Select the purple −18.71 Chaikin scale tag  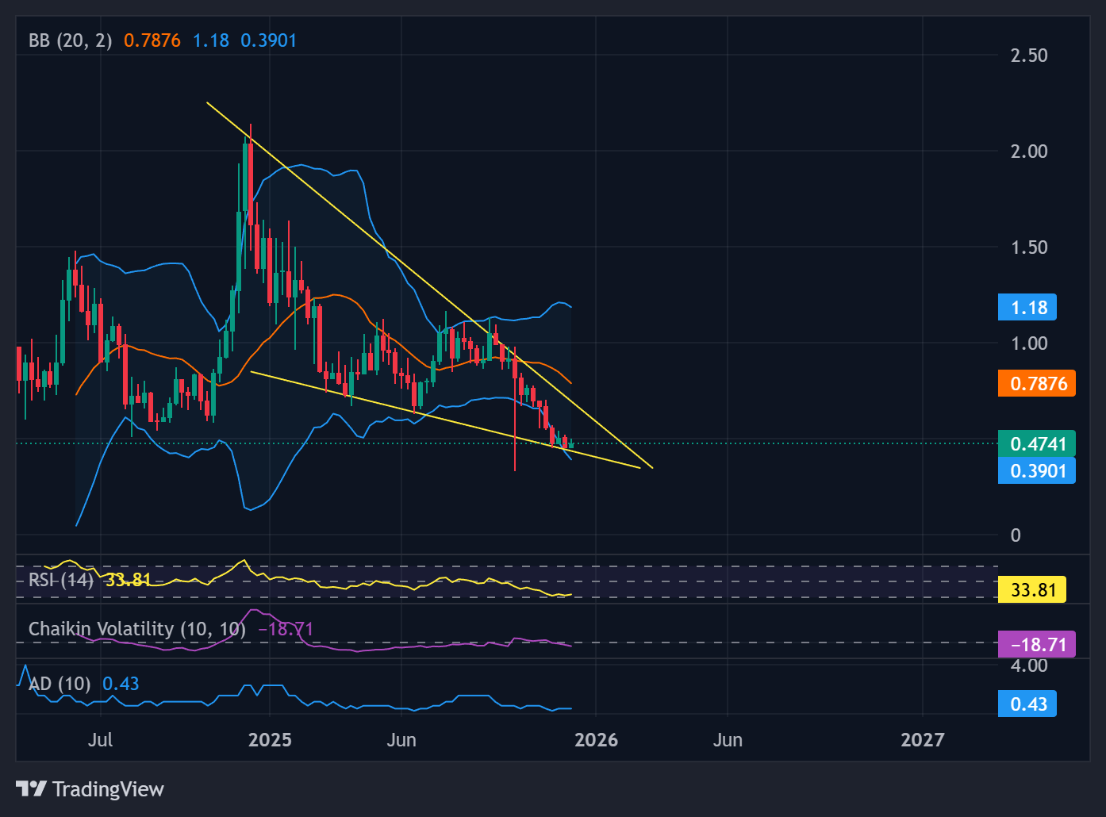pos(1037,644)
